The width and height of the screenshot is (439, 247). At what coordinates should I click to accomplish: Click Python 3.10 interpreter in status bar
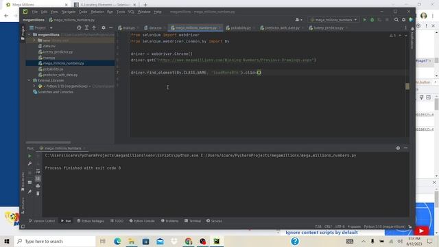(x=384, y=226)
